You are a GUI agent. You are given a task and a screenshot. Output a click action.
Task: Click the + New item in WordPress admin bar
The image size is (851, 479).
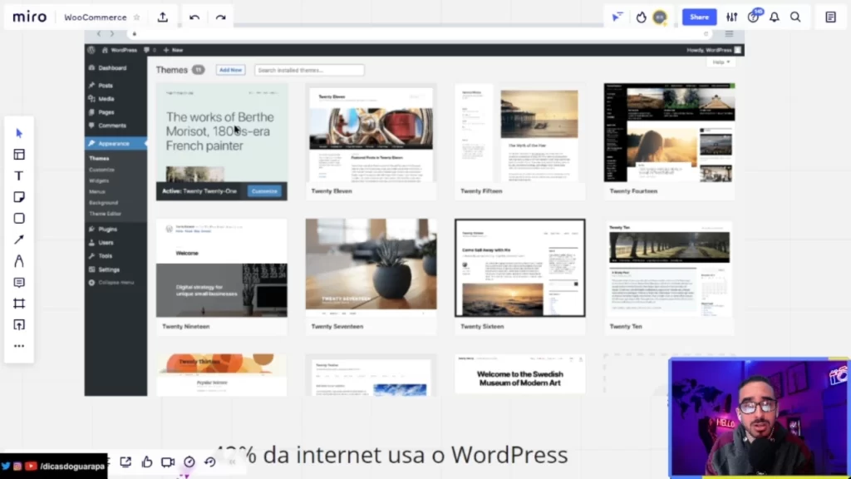[x=173, y=50]
